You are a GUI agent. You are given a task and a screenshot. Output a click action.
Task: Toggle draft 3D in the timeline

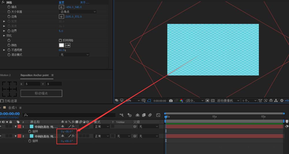(129, 115)
